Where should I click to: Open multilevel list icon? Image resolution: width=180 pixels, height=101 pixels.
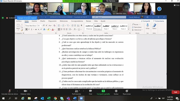click(67, 25)
